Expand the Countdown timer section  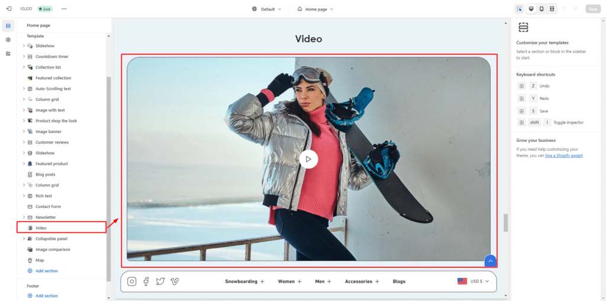click(24, 57)
